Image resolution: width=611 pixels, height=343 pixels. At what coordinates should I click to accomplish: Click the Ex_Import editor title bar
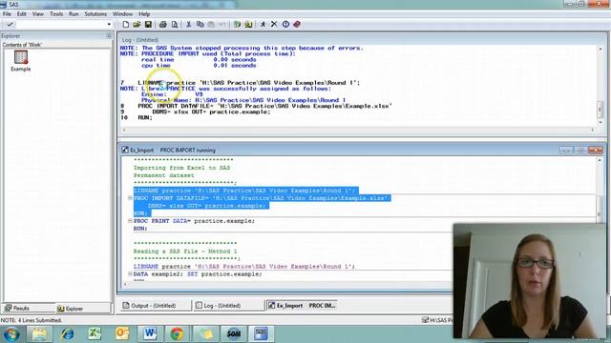coord(339,151)
